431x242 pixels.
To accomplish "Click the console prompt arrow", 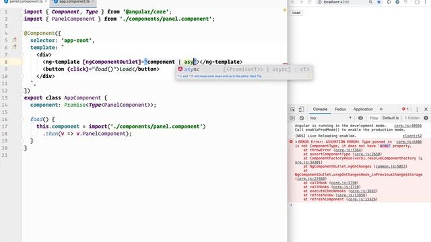I will point(291,205).
